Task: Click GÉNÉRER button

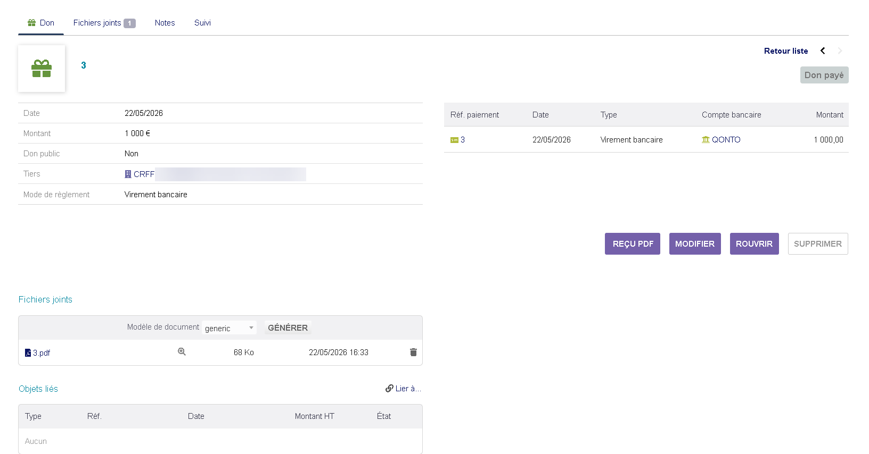Action: coord(288,328)
